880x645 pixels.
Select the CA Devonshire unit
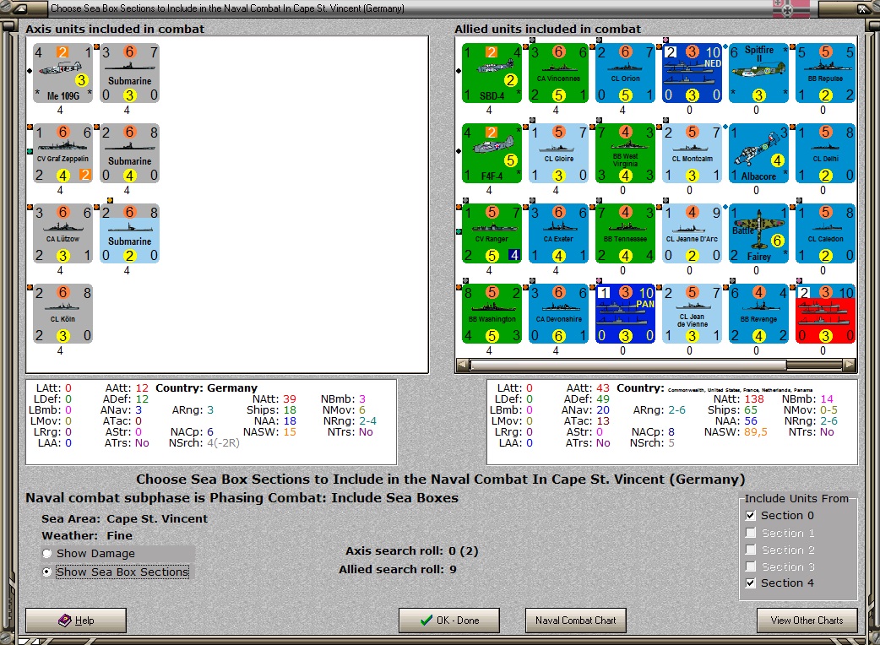coord(558,314)
